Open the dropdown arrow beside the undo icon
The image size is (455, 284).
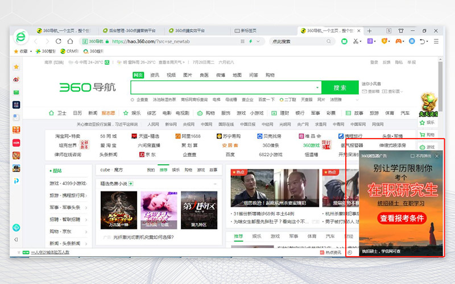pos(428,41)
